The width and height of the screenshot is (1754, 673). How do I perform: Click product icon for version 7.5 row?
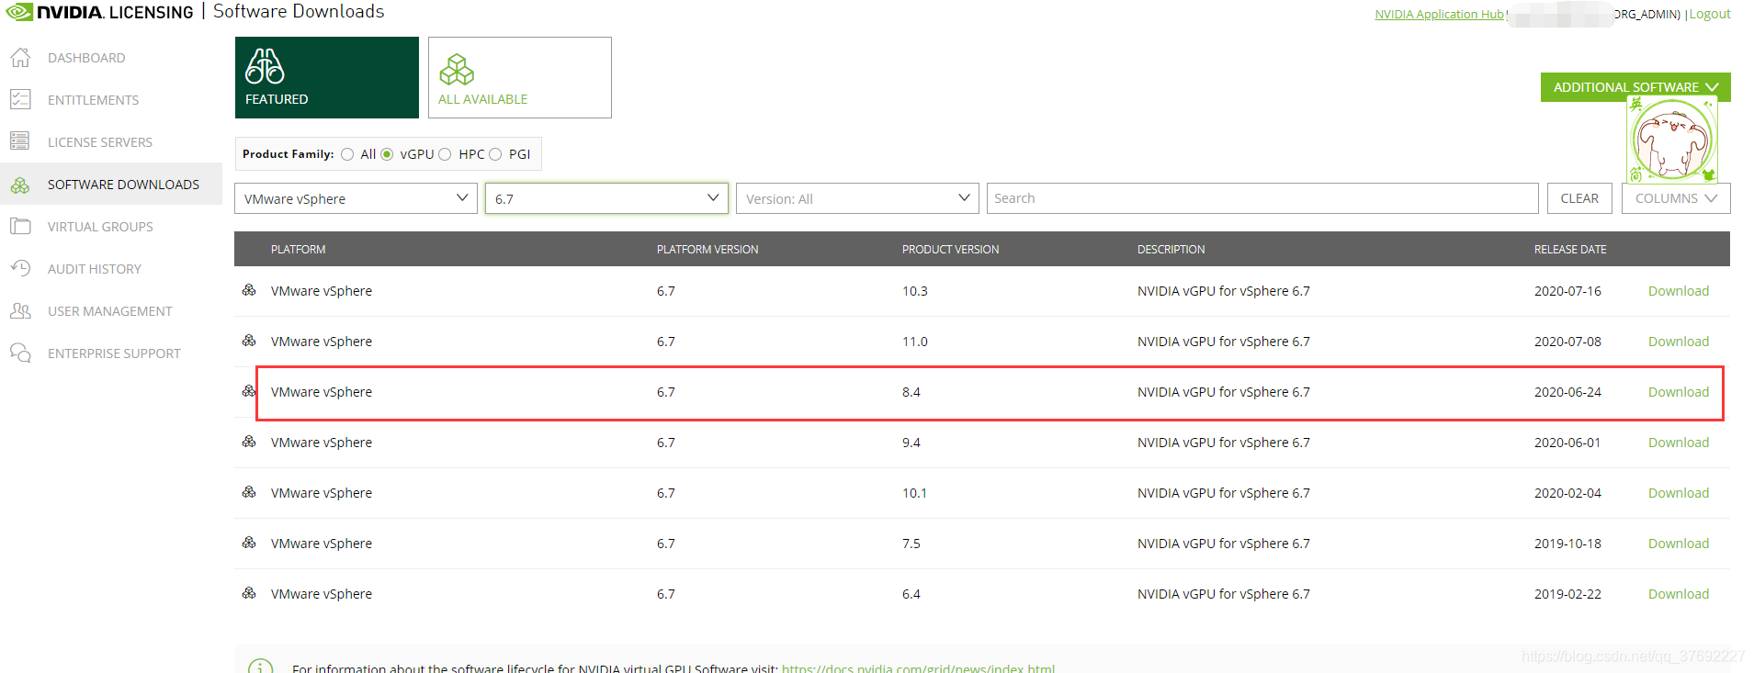pyautogui.click(x=249, y=543)
